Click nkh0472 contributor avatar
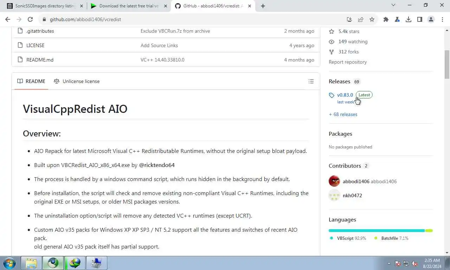The width and height of the screenshot is (450, 270). click(x=334, y=195)
